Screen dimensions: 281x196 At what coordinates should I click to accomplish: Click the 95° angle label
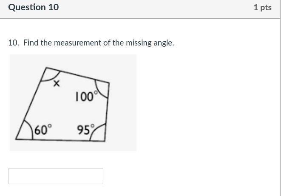tap(85, 129)
